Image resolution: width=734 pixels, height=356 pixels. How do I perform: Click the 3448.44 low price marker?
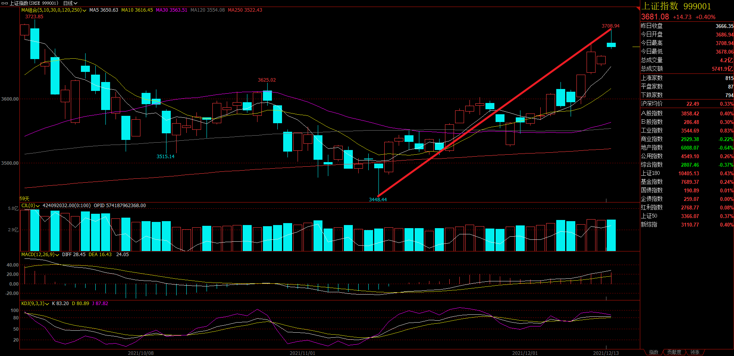378,200
